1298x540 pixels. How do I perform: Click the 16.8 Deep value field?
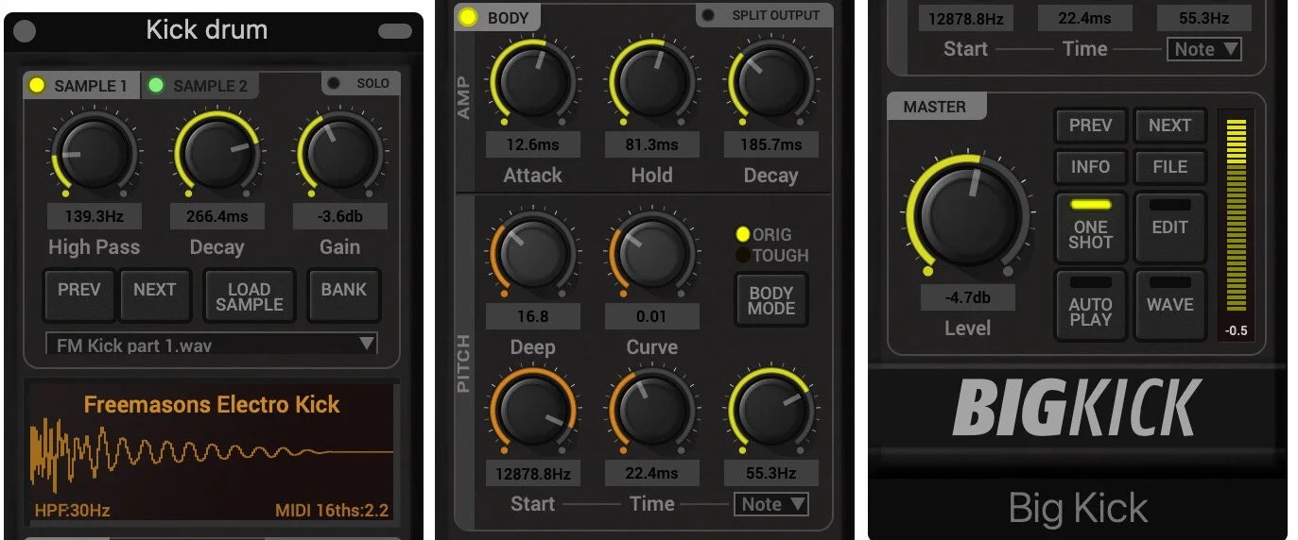533,316
